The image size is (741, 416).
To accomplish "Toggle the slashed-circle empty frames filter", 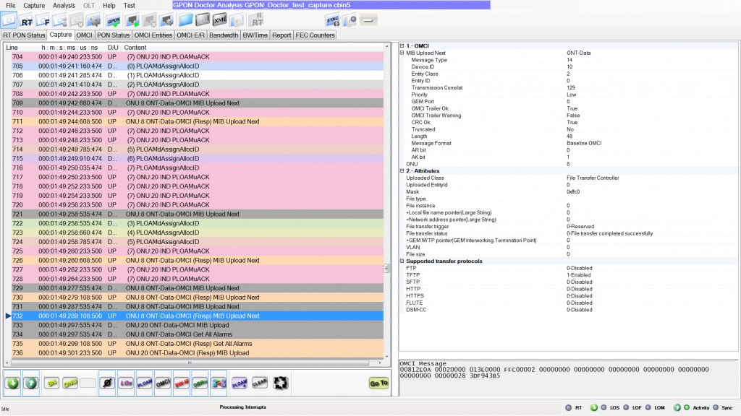I will pos(107,383).
